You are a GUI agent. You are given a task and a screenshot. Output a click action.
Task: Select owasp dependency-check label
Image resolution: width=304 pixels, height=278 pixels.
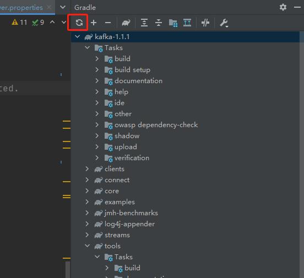(x=156, y=125)
